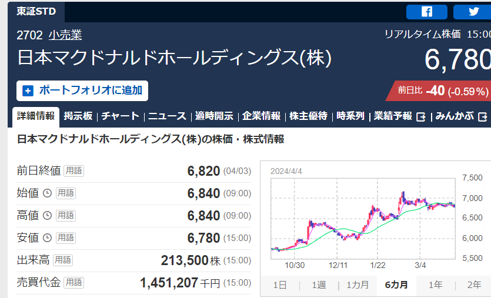The width and height of the screenshot is (491, 298).
Task: Set the chart range to 1年
Action: (436, 285)
